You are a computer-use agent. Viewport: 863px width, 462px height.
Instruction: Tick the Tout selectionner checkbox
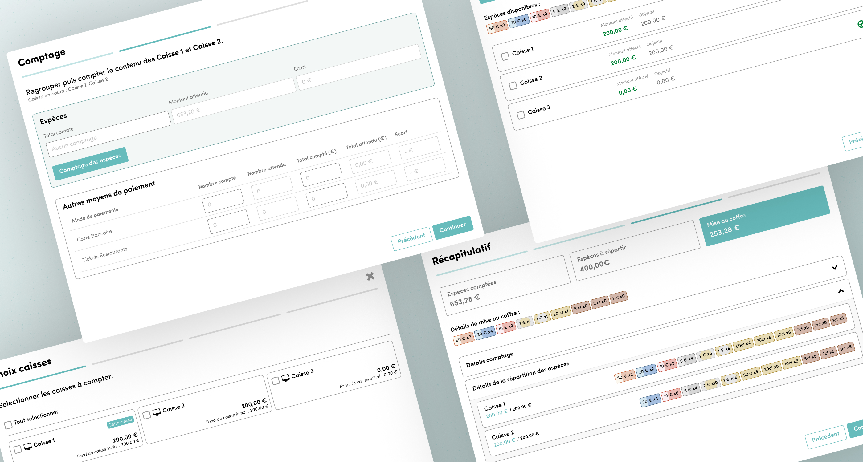pos(8,425)
